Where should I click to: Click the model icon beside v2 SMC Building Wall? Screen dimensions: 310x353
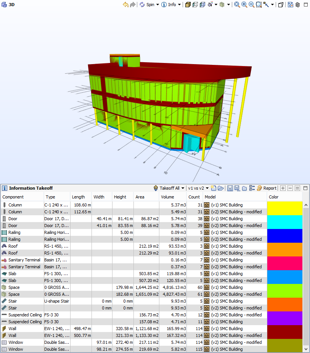[206, 335]
